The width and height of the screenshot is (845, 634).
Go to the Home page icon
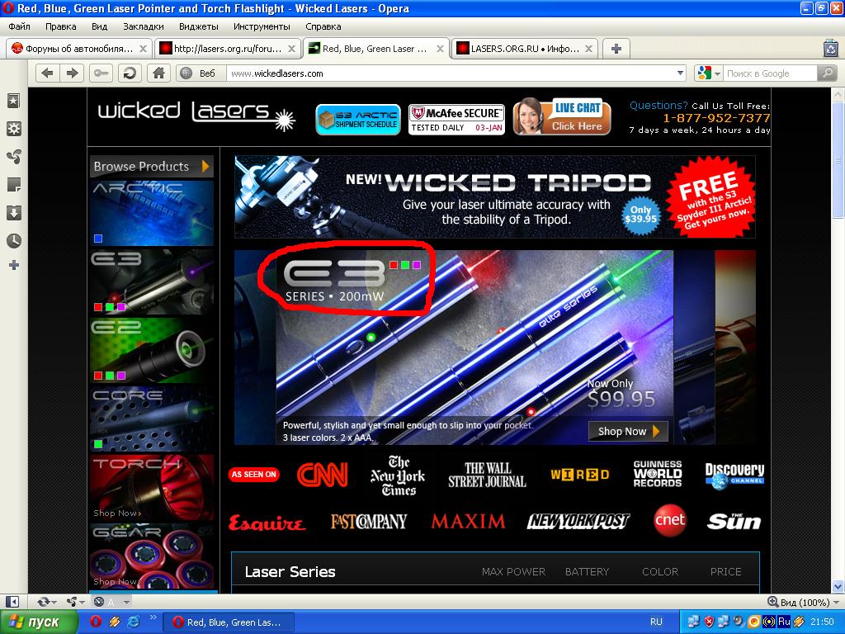click(x=158, y=73)
